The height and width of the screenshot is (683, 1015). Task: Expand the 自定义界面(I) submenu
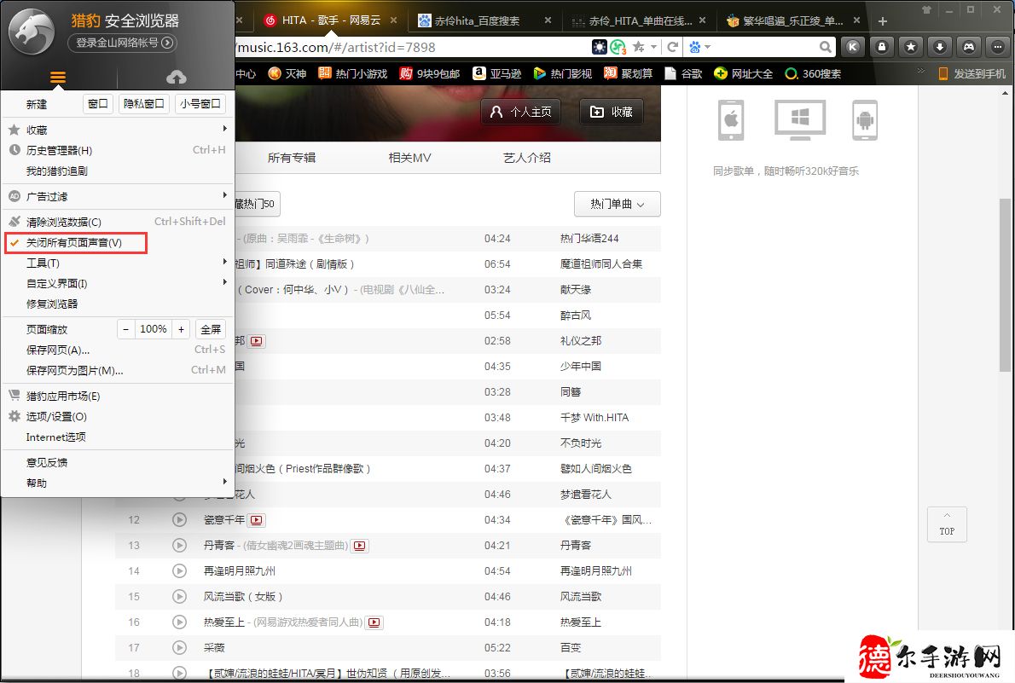[117, 284]
